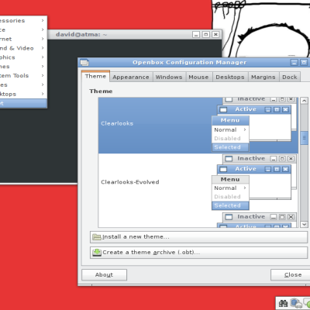Screen dimensions: 310x310
Task: Click the blue disk device tray icon
Action: click(x=295, y=303)
